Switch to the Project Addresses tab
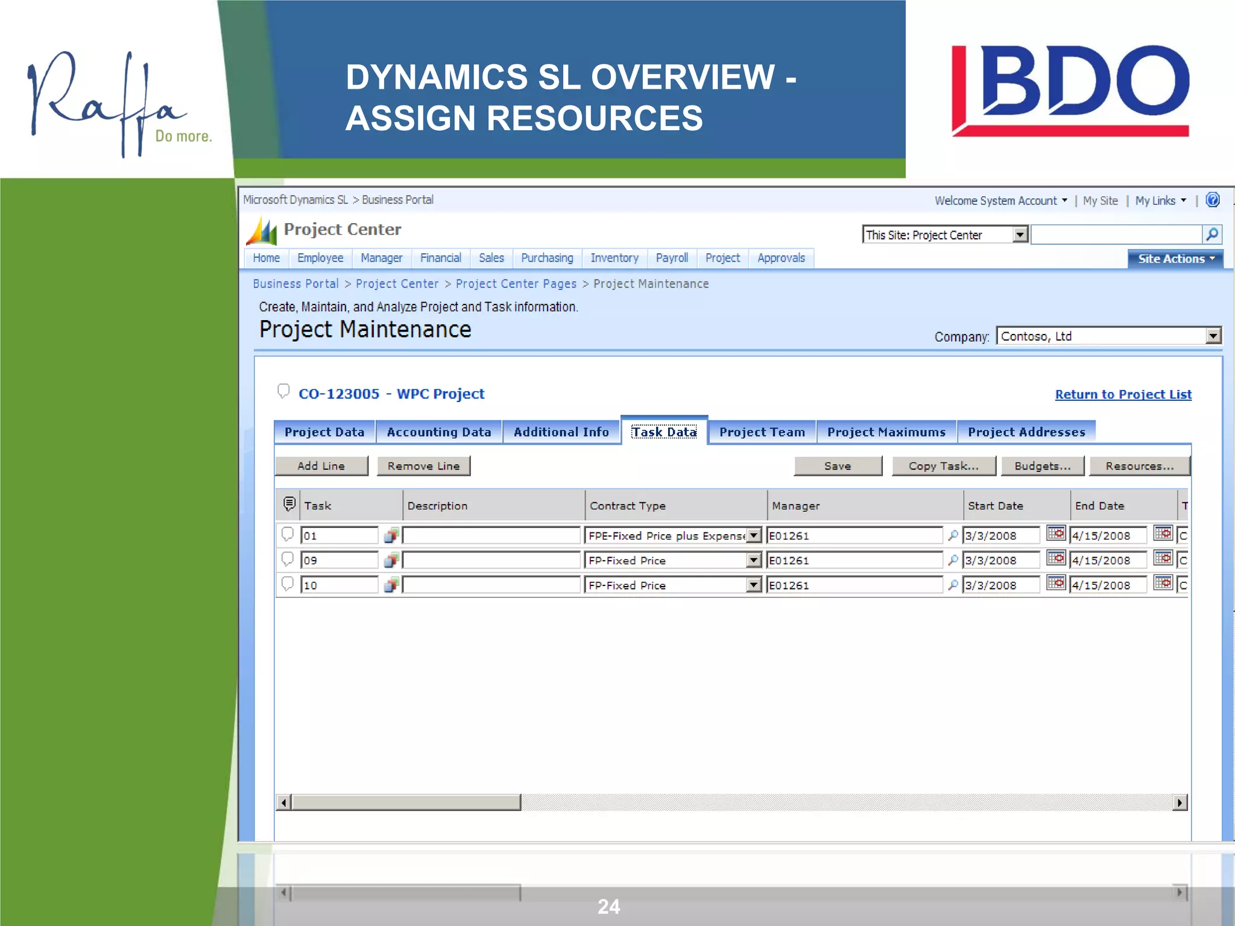1235x926 pixels. pos(1026,432)
